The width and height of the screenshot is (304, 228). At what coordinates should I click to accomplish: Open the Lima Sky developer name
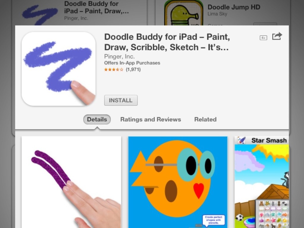(217, 14)
